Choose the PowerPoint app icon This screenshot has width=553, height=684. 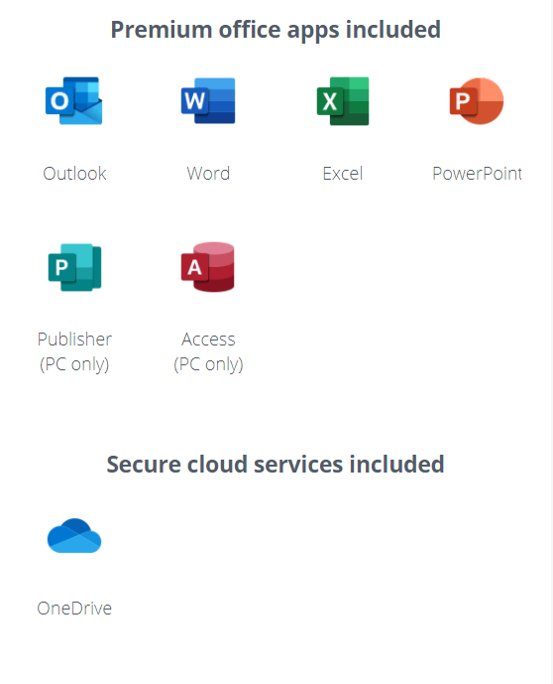point(477,101)
